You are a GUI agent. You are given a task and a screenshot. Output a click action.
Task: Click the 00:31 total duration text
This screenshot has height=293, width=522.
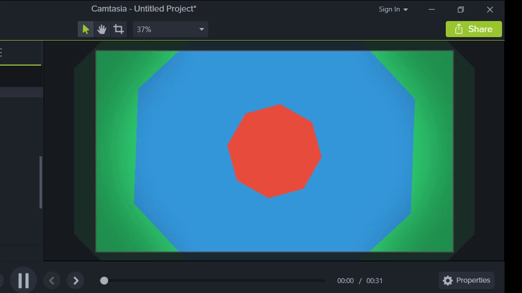[374, 281]
